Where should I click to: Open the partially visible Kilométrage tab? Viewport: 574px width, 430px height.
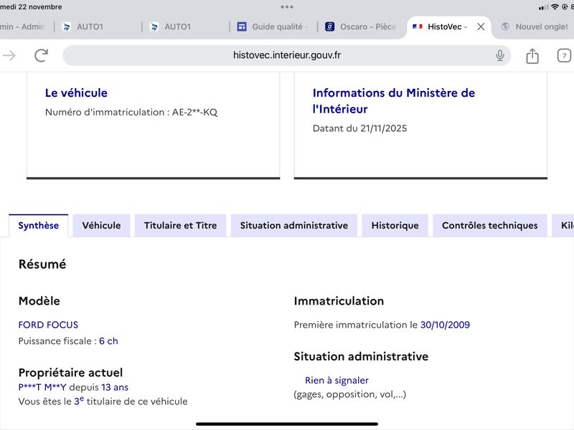pyautogui.click(x=563, y=226)
